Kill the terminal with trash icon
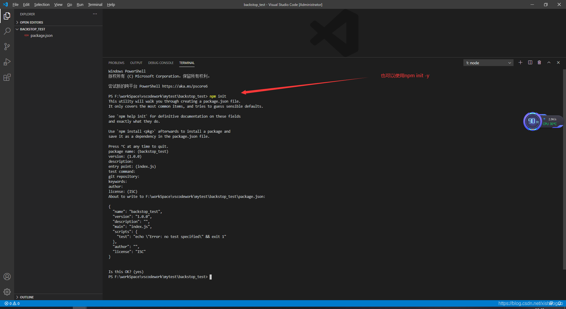The image size is (566, 309). (539, 63)
